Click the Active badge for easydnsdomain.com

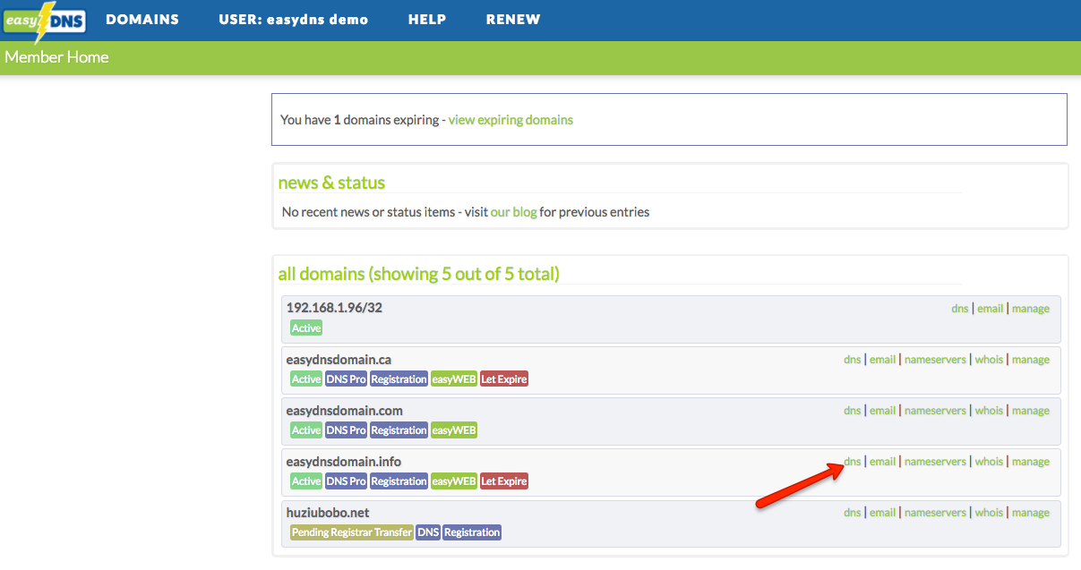306,430
